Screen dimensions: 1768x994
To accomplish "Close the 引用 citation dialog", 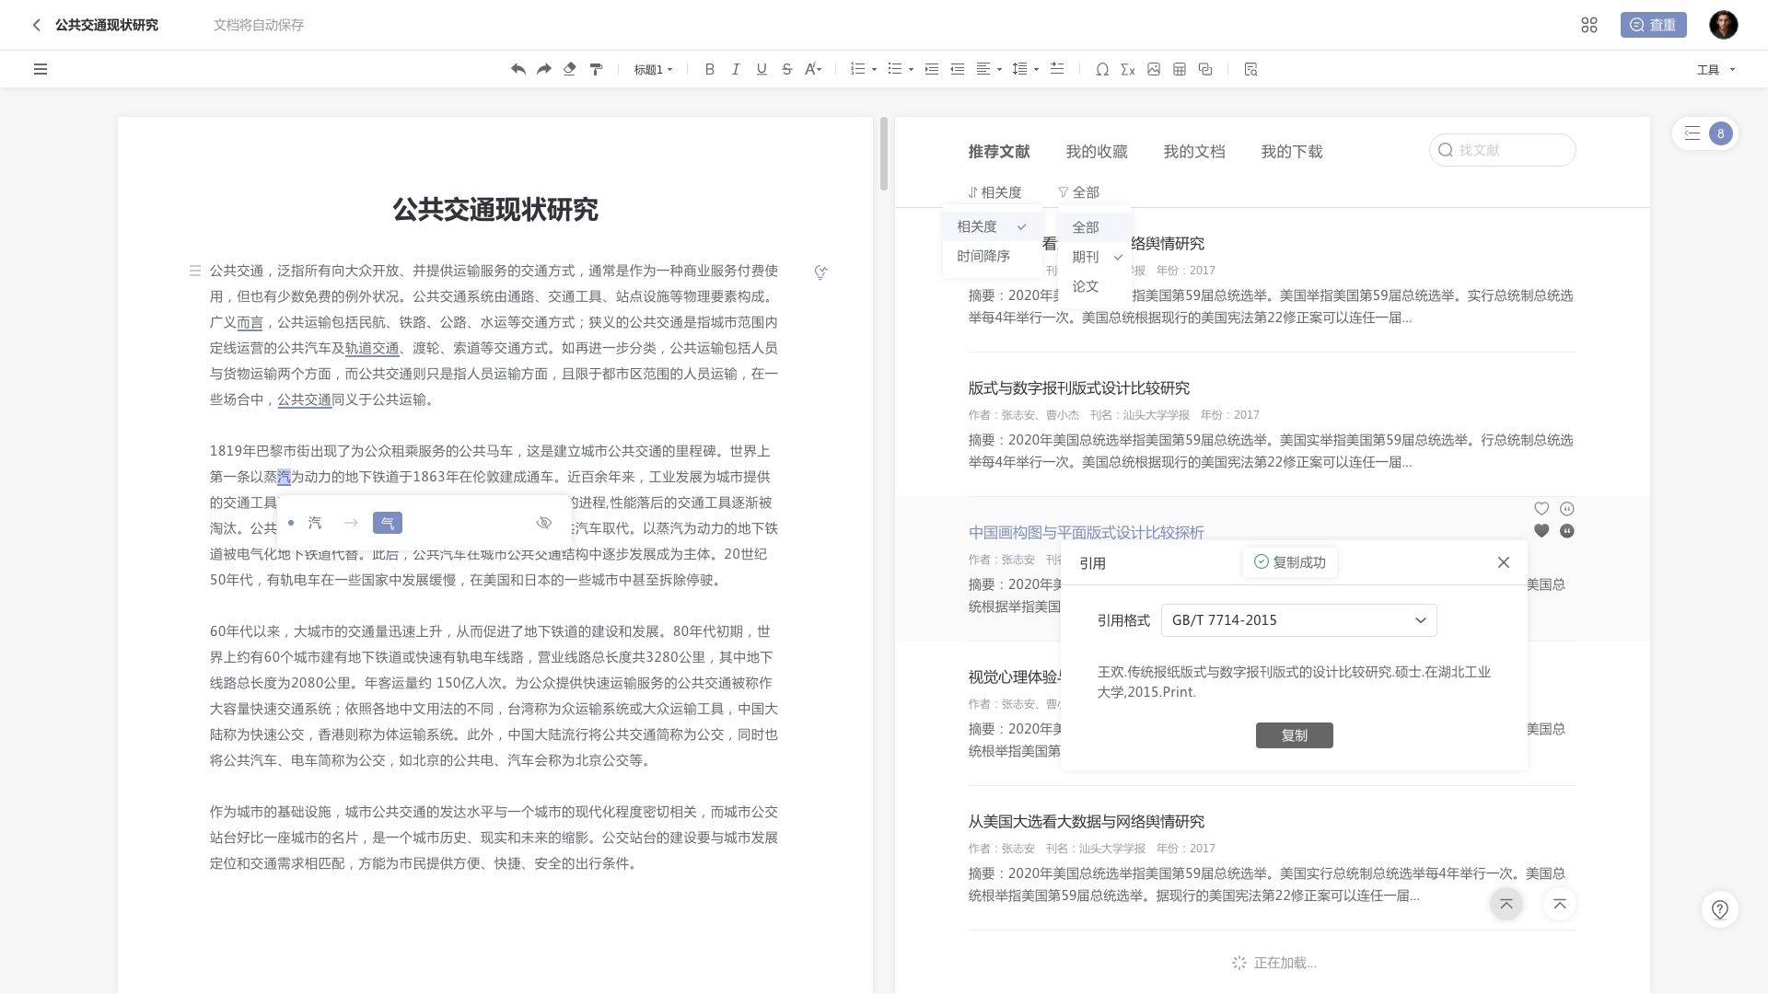I will pos(1504,562).
